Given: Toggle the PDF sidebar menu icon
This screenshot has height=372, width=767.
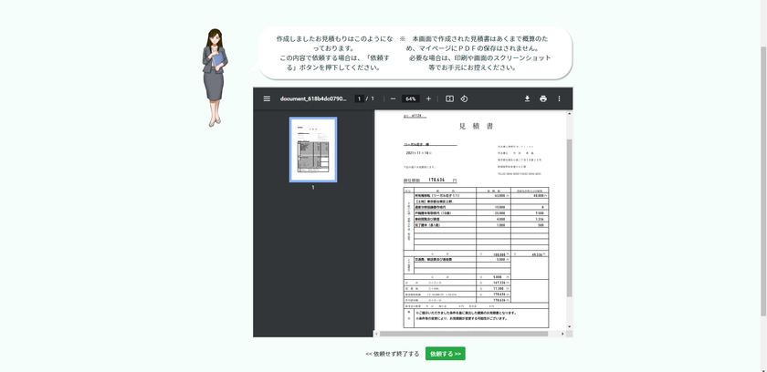Looking at the screenshot, I should pyautogui.click(x=267, y=98).
